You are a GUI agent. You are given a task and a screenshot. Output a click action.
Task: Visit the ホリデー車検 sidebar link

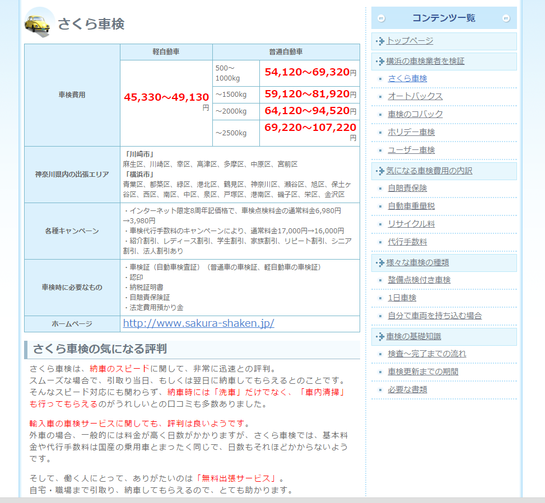pos(411,132)
